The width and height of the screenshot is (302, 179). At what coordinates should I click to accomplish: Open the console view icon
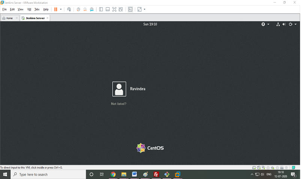coord(130,9)
